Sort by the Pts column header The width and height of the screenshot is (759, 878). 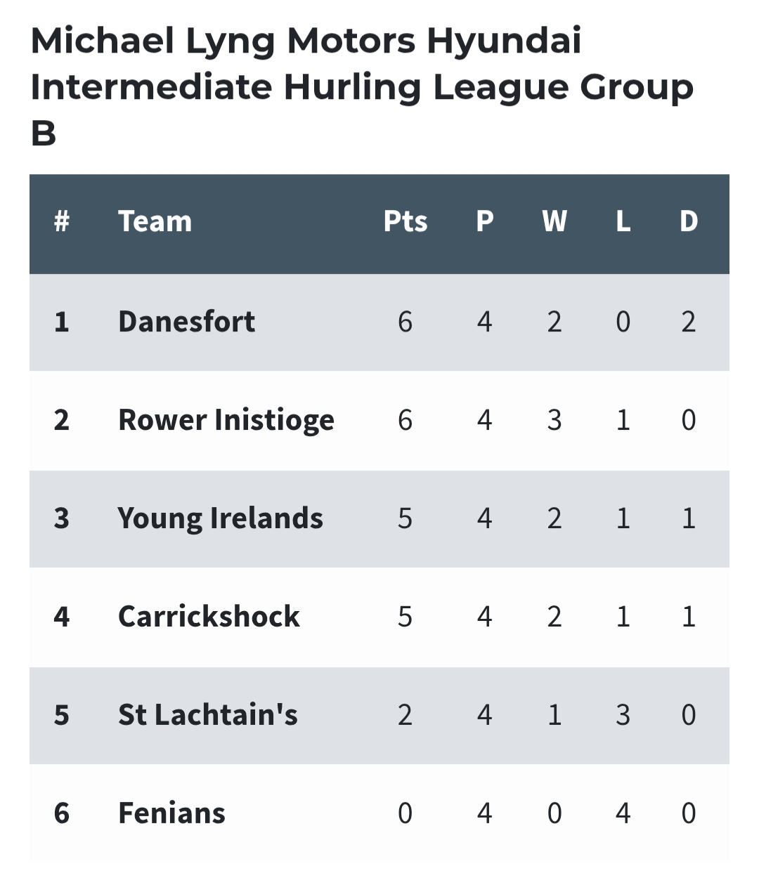(x=406, y=222)
